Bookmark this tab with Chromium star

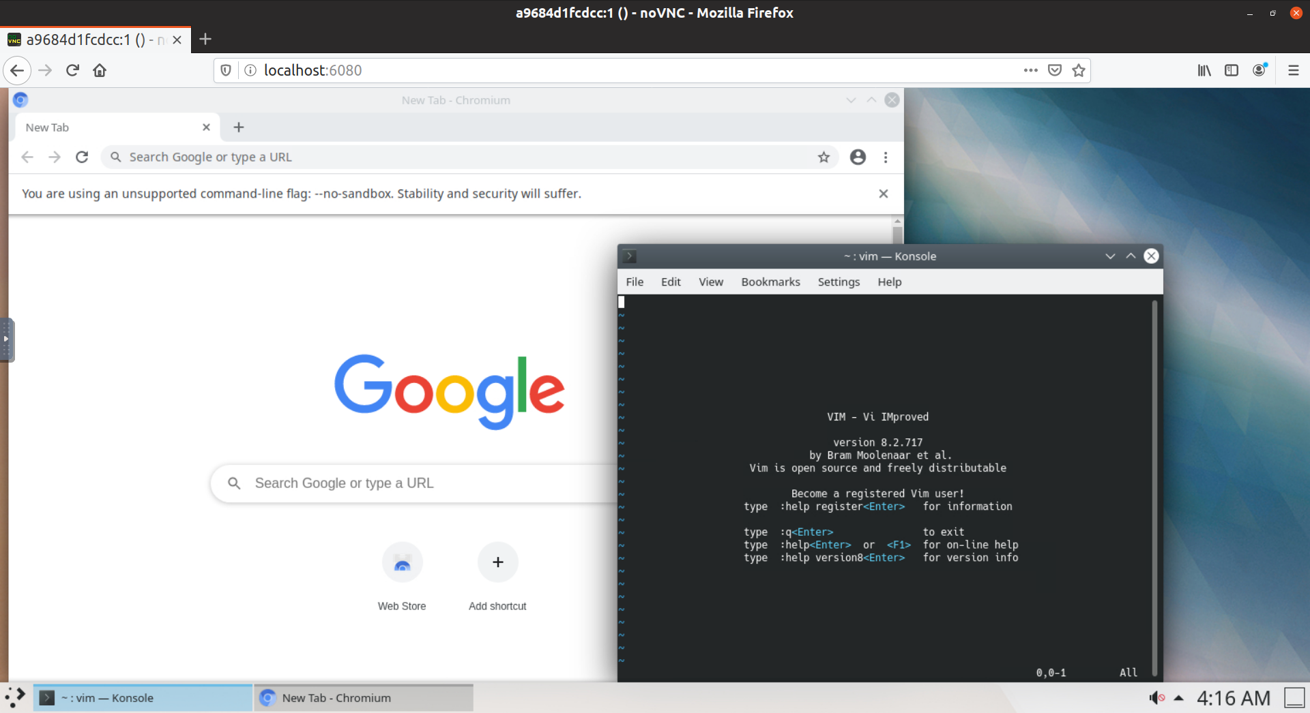point(824,157)
